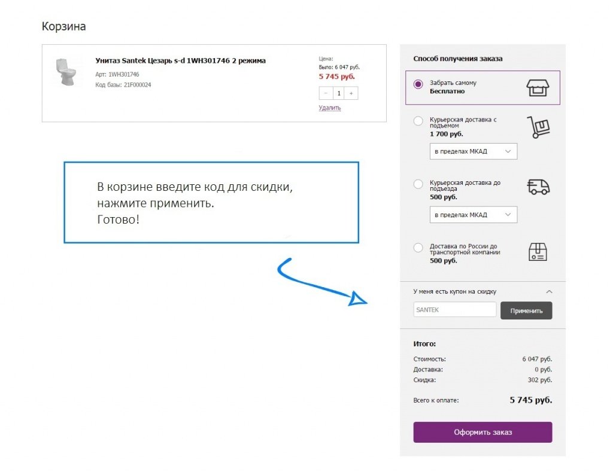Open the Santek Цезарь product title

[181, 60]
